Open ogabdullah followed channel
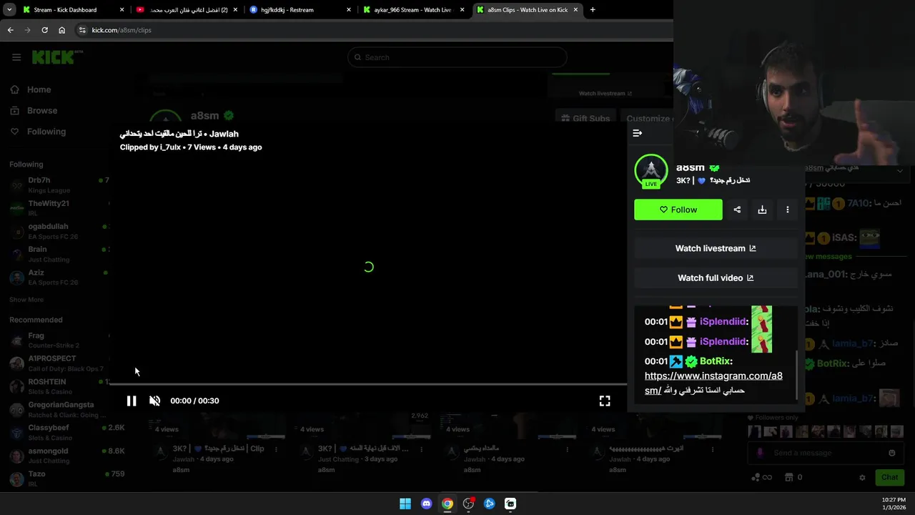915x515 pixels. 57,232
